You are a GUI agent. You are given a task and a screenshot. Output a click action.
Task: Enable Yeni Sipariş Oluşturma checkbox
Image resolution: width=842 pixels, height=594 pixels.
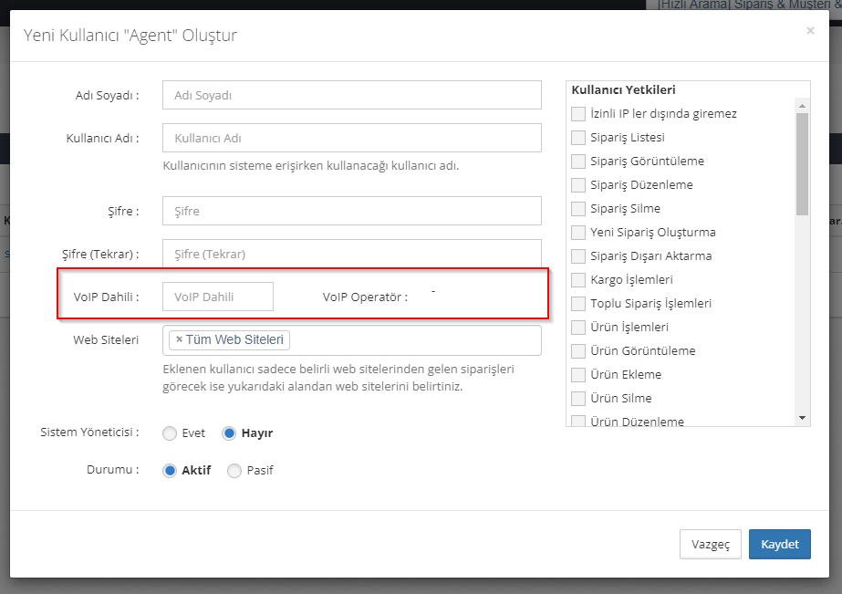click(577, 233)
